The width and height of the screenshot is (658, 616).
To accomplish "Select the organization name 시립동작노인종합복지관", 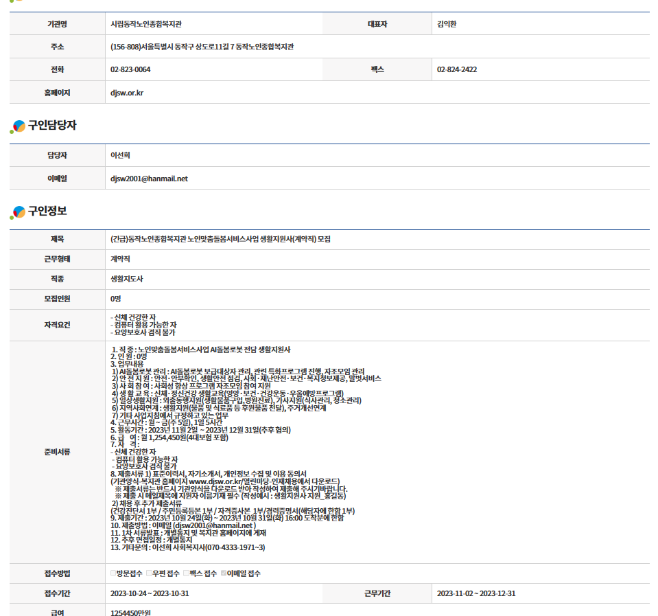I will click(146, 24).
